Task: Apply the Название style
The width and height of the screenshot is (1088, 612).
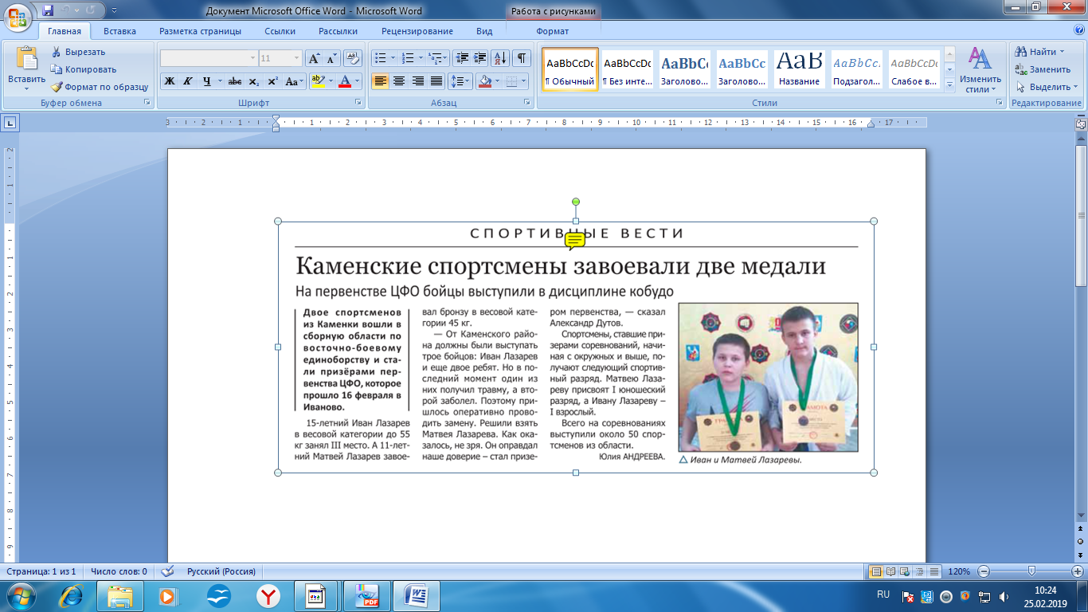Action: 799,69
